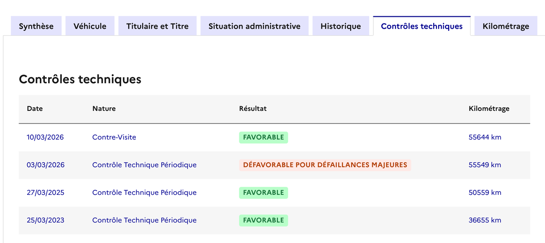Image resolution: width=545 pixels, height=243 pixels.
Task: Click the DÉFAVORABLE POUR DÉFAILLANCES MAJEURES badge
Action: tap(325, 165)
